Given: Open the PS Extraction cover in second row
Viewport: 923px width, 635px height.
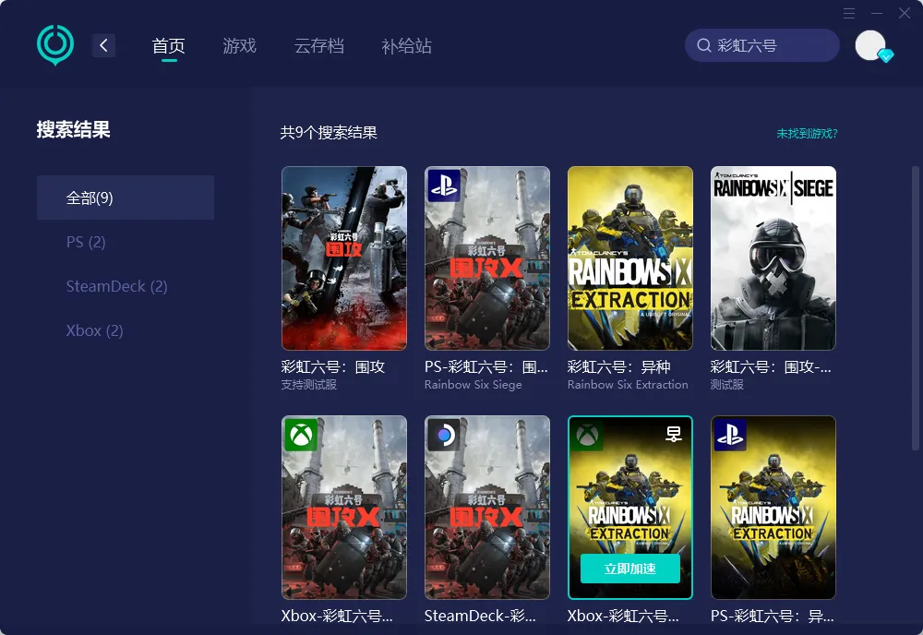Looking at the screenshot, I should click(773, 508).
